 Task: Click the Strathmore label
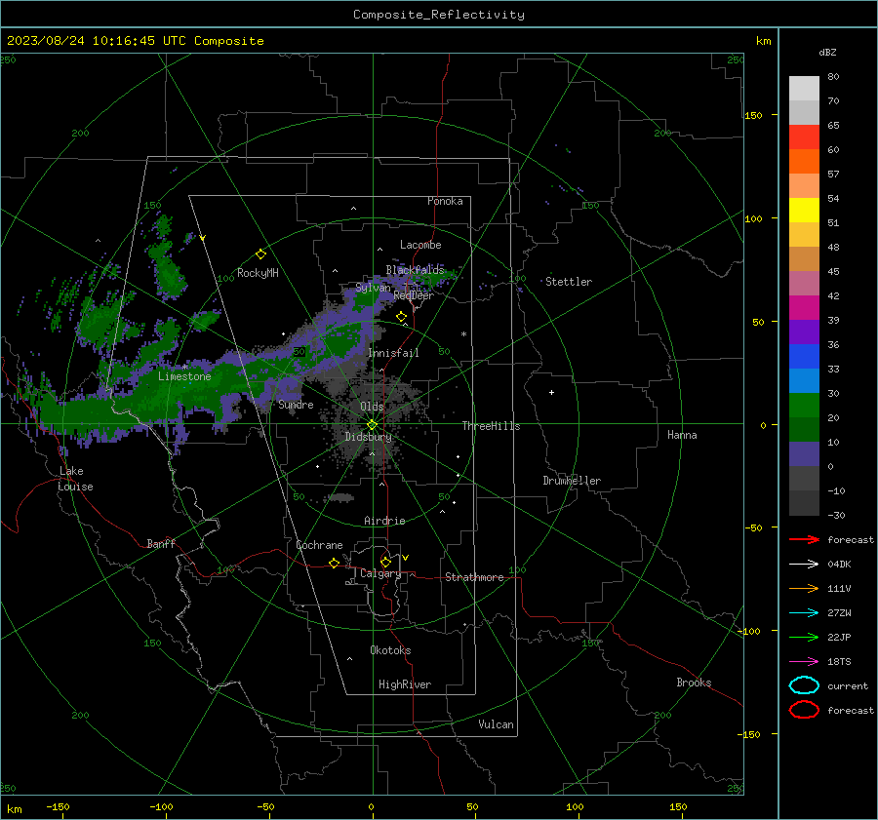click(x=474, y=577)
